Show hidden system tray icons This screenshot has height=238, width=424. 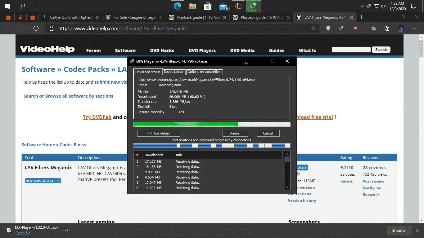(x=361, y=6)
